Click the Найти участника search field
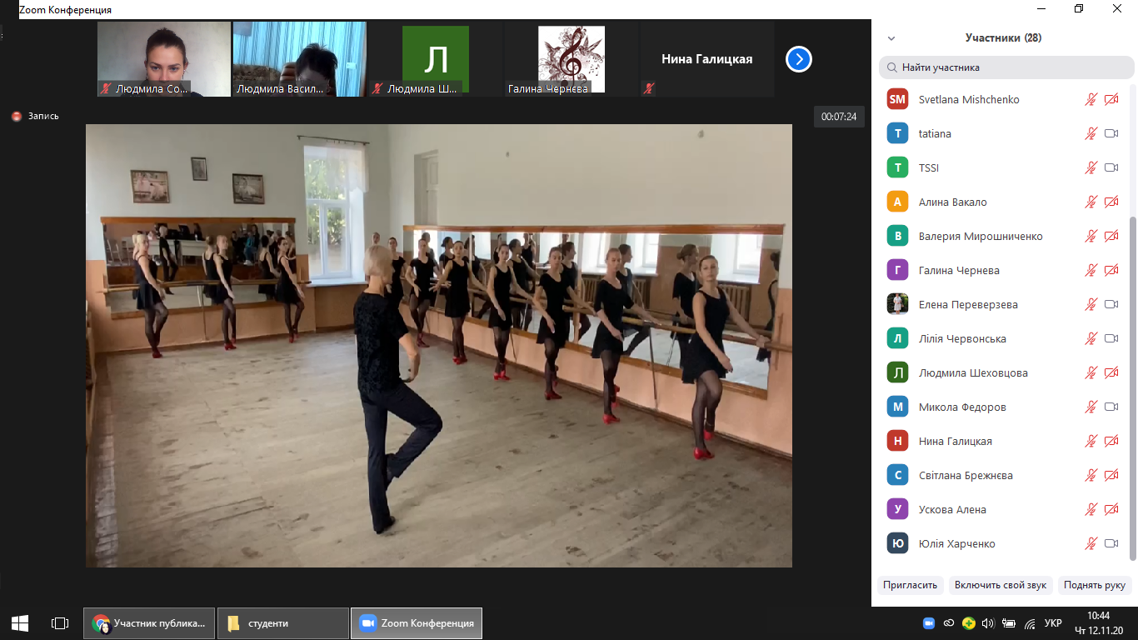Image resolution: width=1138 pixels, height=640 pixels. click(1006, 67)
